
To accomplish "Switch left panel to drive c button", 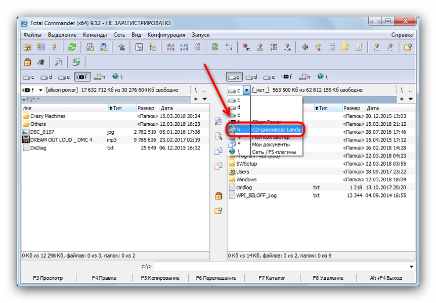I will [x=29, y=77].
